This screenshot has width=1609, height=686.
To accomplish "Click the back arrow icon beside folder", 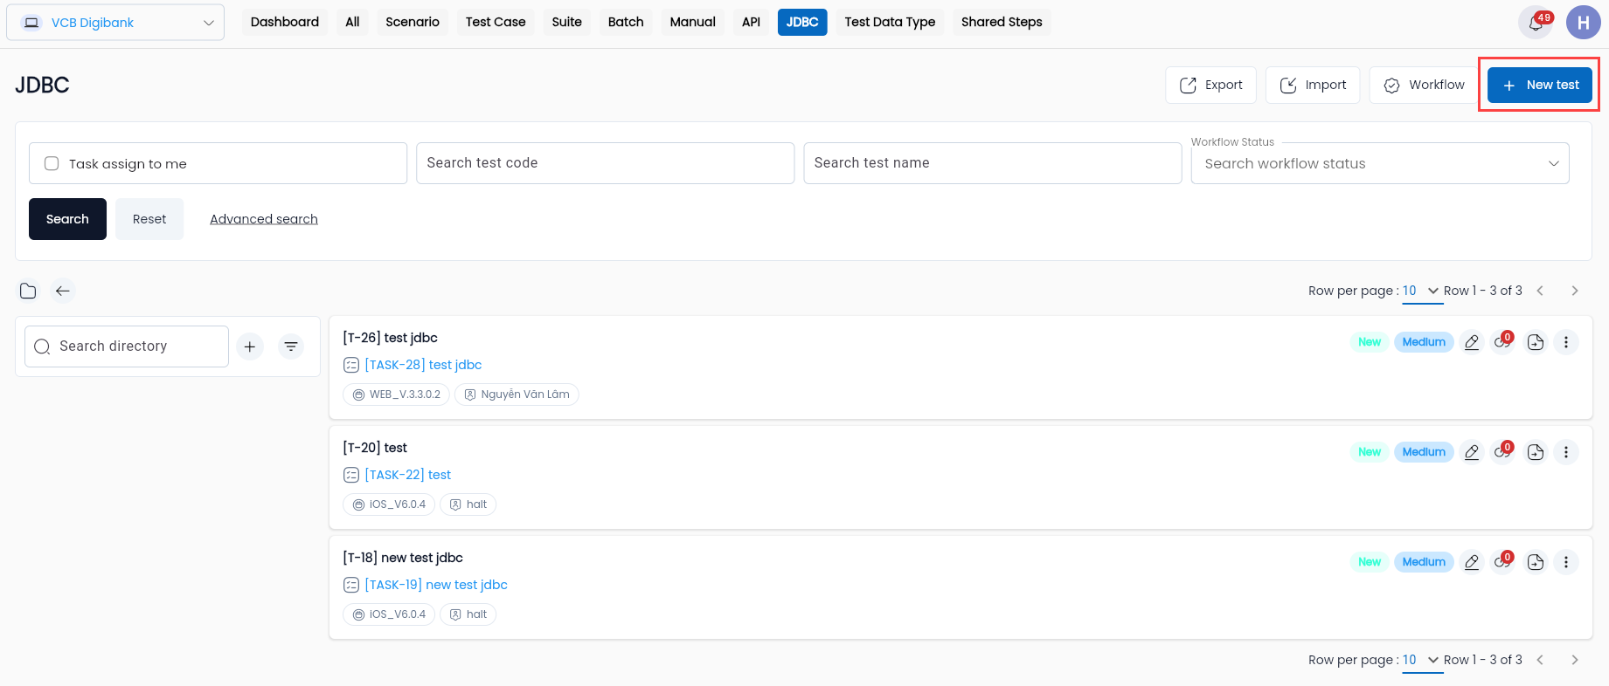I will pos(63,291).
